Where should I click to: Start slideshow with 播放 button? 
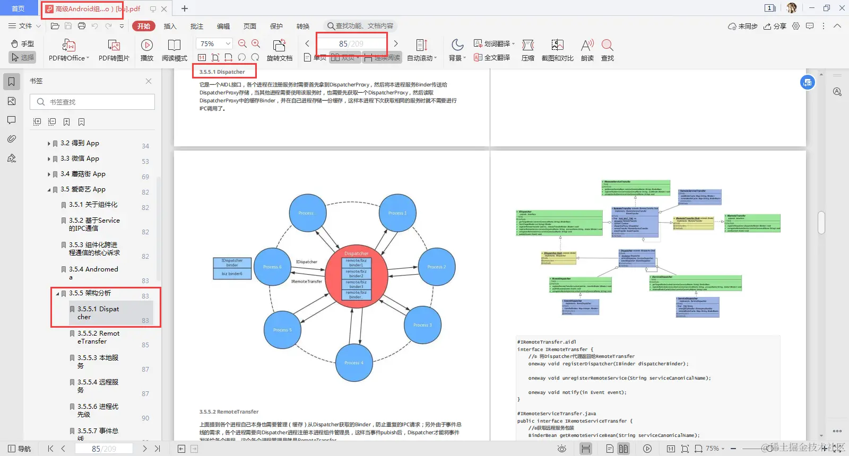[x=147, y=50]
